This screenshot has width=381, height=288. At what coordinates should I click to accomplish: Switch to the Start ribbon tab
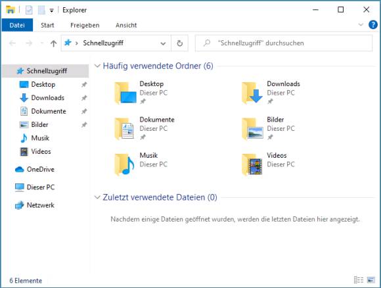[47, 25]
